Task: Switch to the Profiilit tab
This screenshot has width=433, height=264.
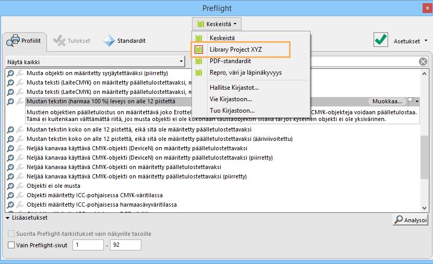Action: coord(25,41)
